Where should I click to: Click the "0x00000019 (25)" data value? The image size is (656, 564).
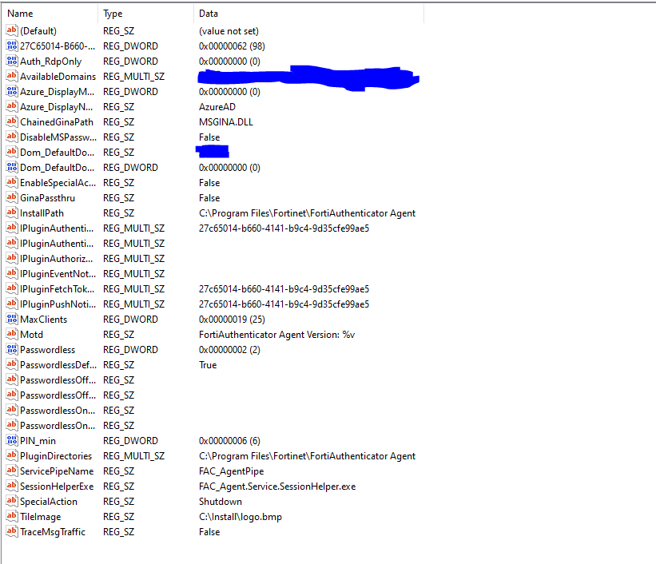tap(232, 320)
